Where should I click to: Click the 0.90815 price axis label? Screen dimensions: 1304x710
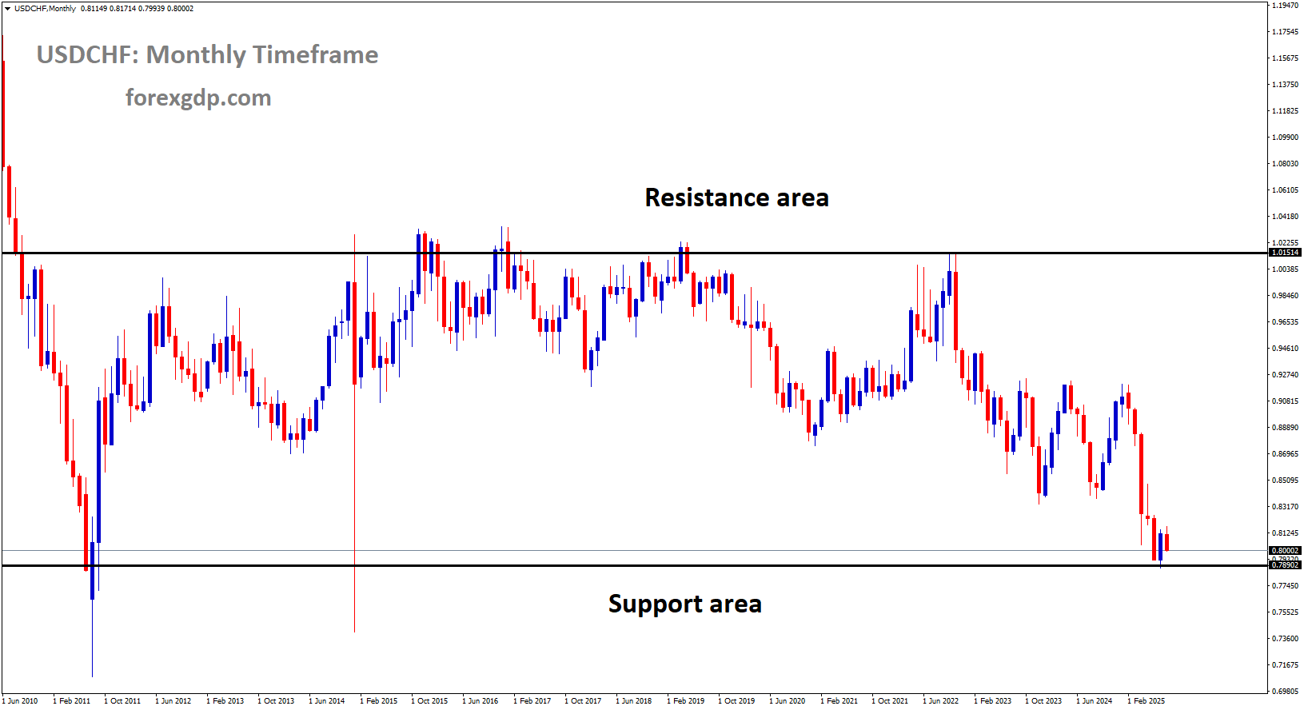tap(1285, 401)
